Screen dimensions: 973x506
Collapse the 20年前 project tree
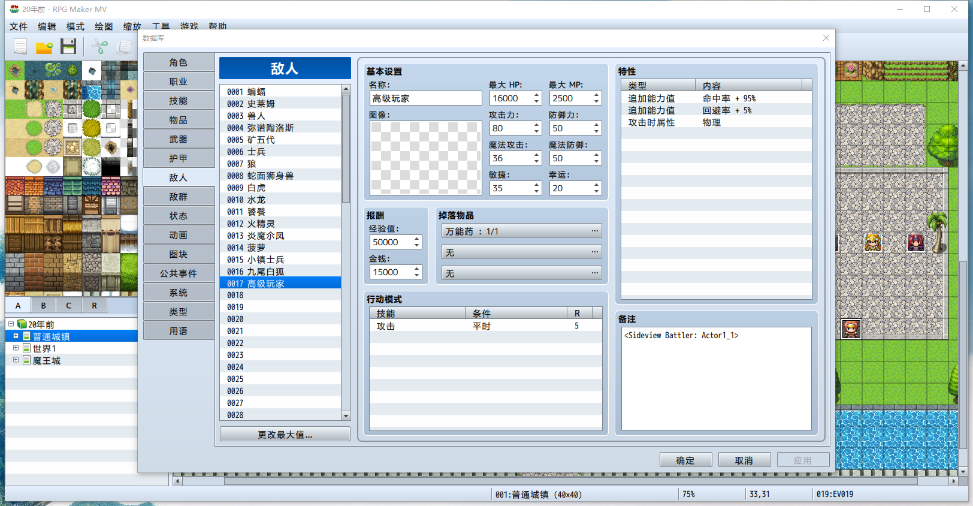11,324
